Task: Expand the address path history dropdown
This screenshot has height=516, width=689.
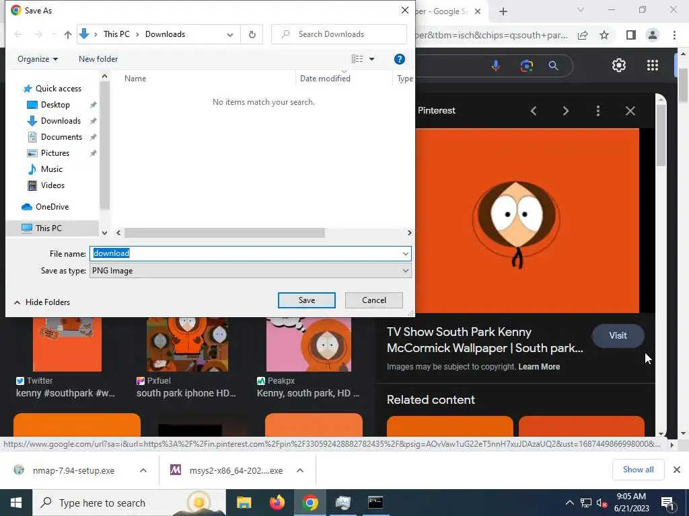Action: 230,35
